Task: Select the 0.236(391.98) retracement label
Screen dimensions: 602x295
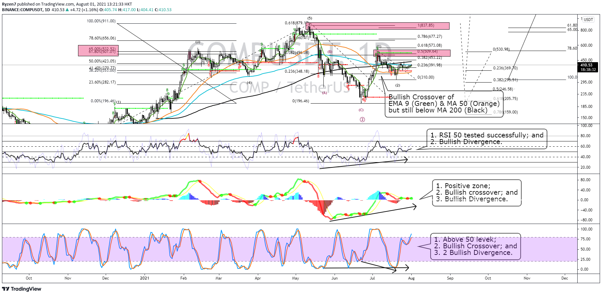Action: [x=430, y=65]
